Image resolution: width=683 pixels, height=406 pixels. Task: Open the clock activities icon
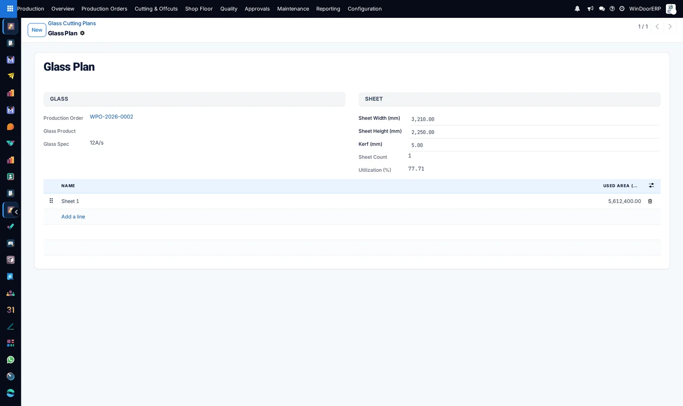[x=622, y=9]
